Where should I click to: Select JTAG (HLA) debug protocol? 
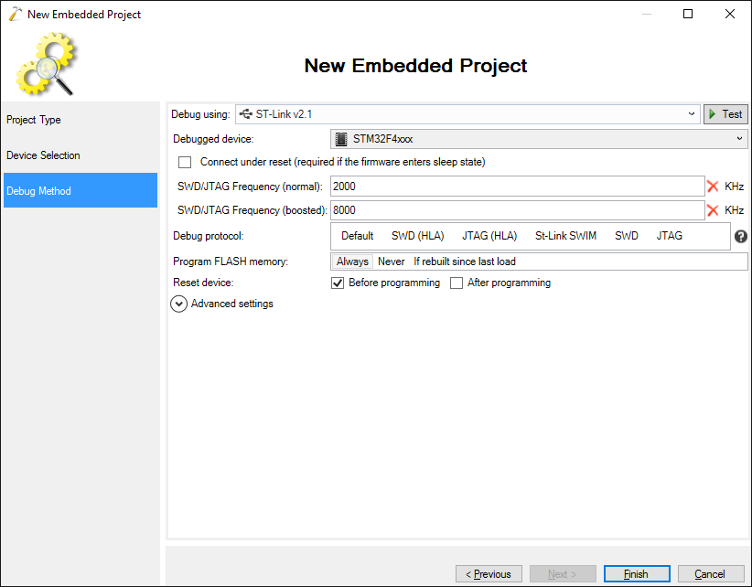click(x=489, y=236)
